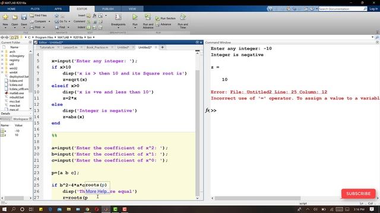Click the Breakpoints icon
Image resolution: width=380 pixels, height=213 pixels.
[x=118, y=17]
